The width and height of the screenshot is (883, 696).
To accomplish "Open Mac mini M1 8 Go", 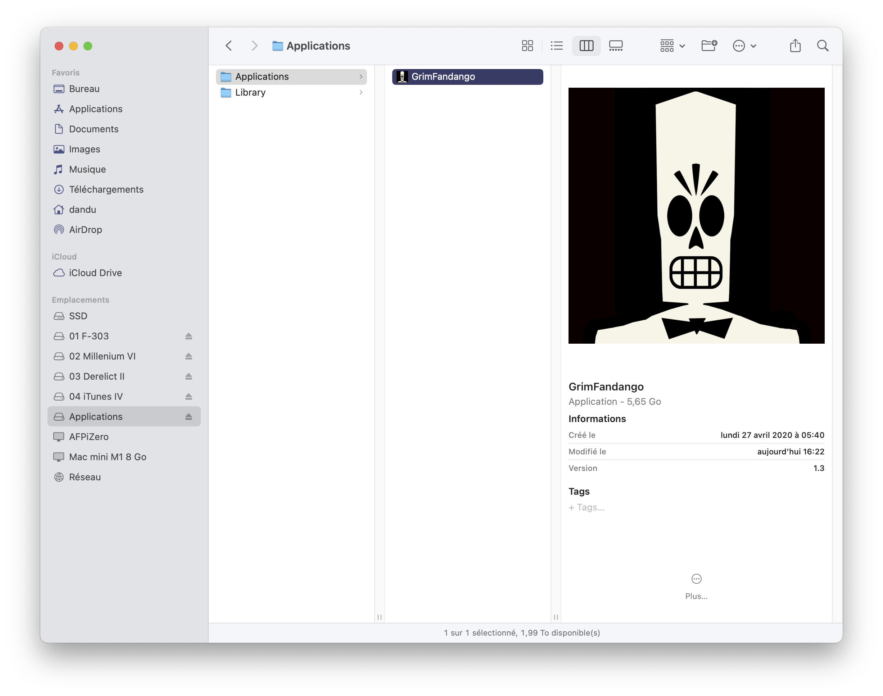I will [124, 457].
